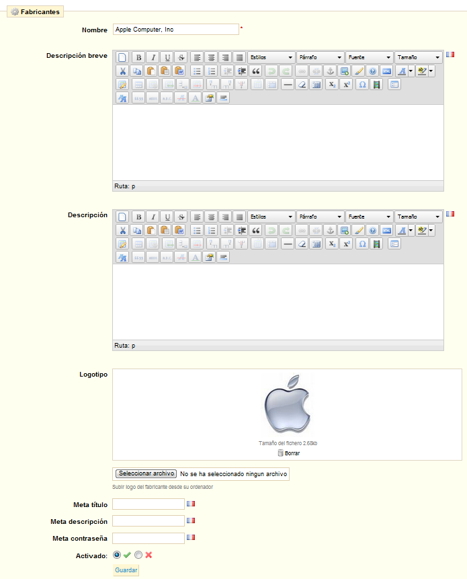Image resolution: width=467 pixels, height=579 pixels.
Task: Click the Guardar button
Action: click(x=126, y=570)
